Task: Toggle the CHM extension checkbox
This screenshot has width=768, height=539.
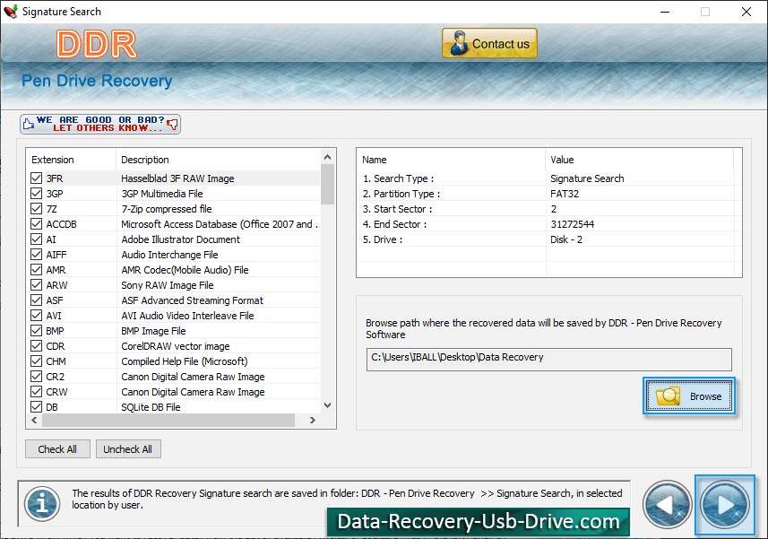Action: 36,361
